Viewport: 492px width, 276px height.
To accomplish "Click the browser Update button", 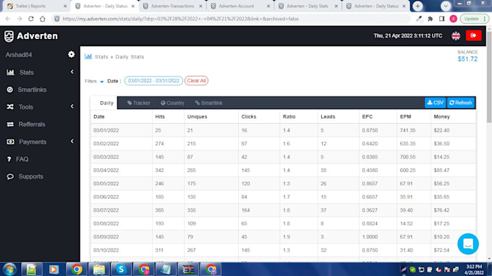I will (x=474, y=19).
